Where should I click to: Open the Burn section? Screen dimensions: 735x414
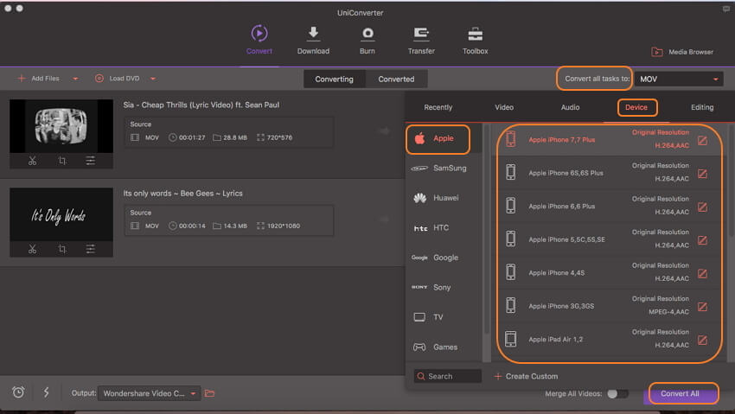pyautogui.click(x=367, y=41)
